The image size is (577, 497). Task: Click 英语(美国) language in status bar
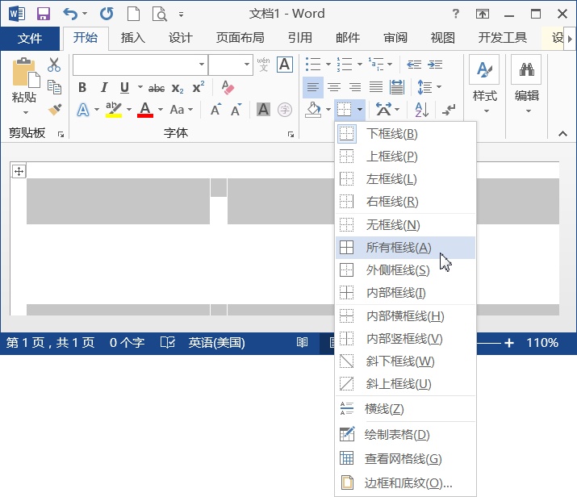216,343
